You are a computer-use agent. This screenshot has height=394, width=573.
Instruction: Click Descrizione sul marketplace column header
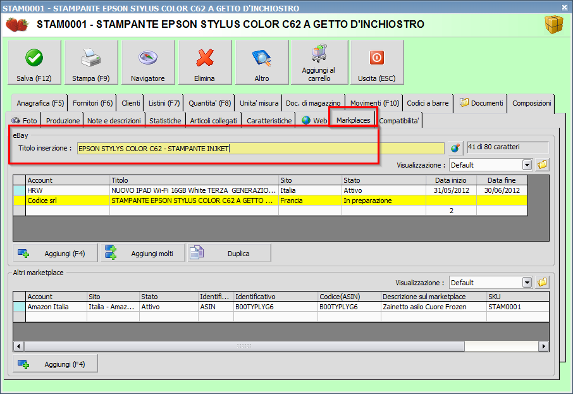click(434, 297)
